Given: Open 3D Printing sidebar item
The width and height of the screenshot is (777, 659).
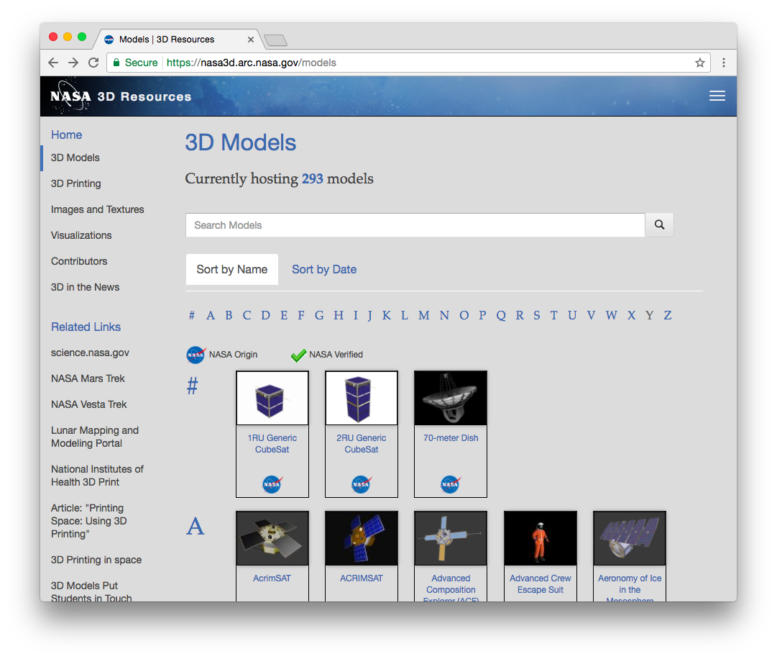Looking at the screenshot, I should [x=75, y=183].
